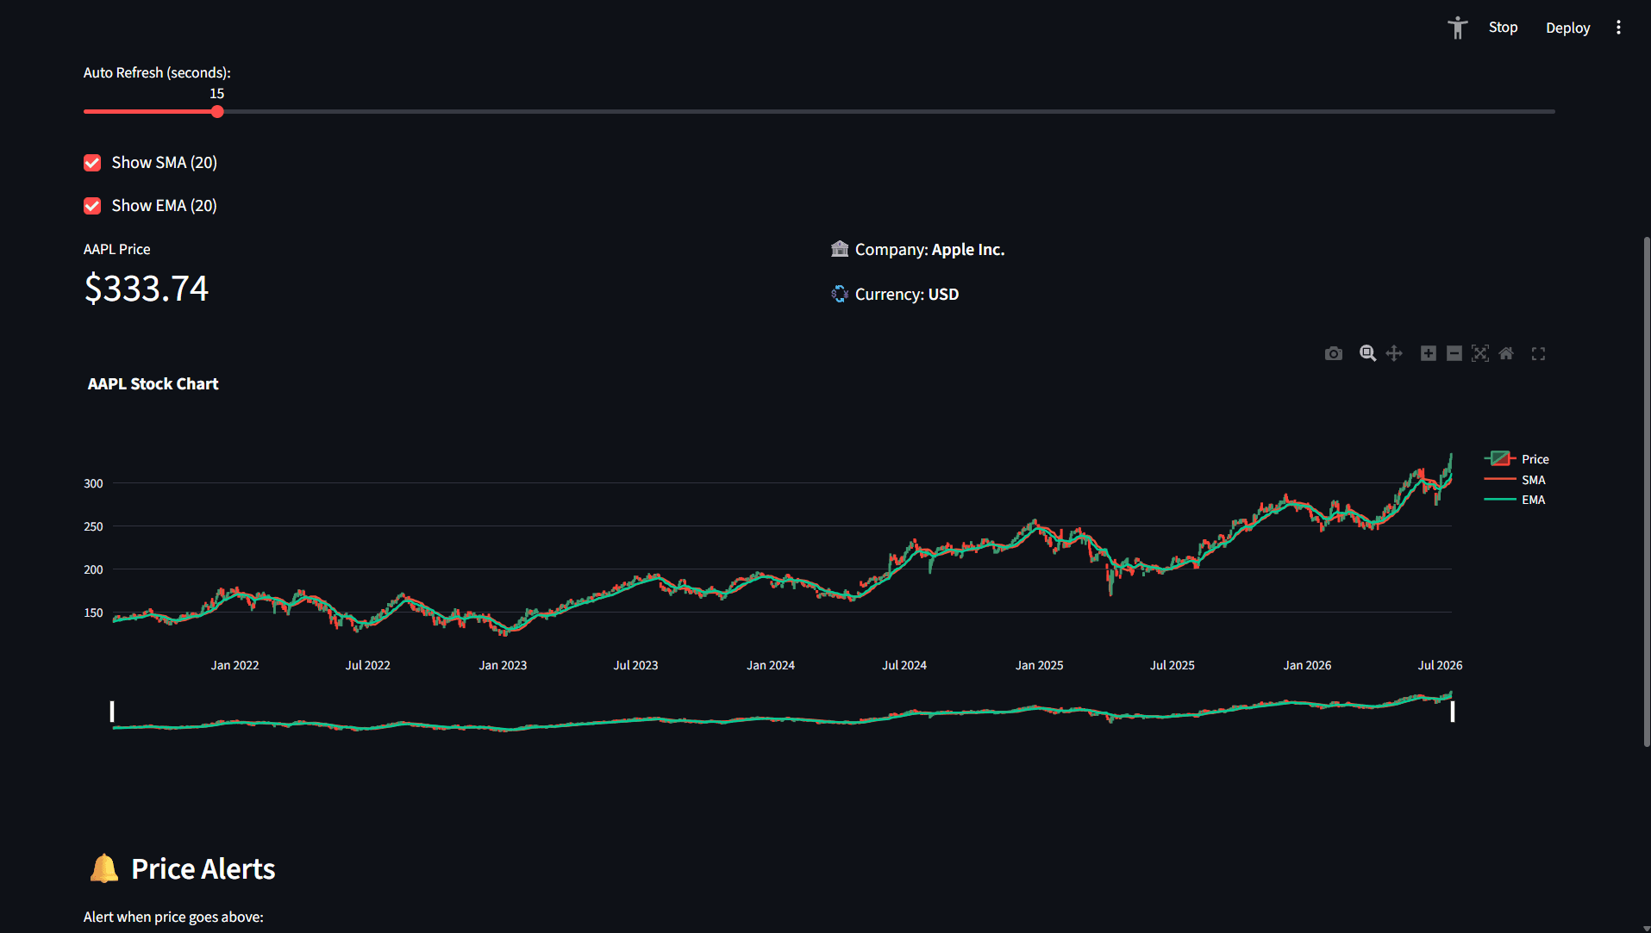
Task: Open chart in fullscreen mode
Action: point(1538,354)
